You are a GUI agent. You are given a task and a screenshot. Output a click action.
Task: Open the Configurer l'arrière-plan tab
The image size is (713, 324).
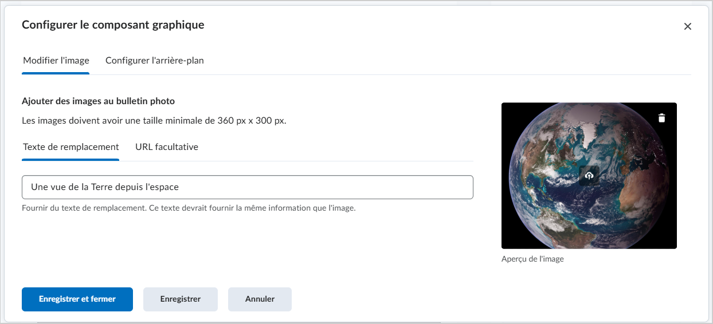[x=155, y=61]
